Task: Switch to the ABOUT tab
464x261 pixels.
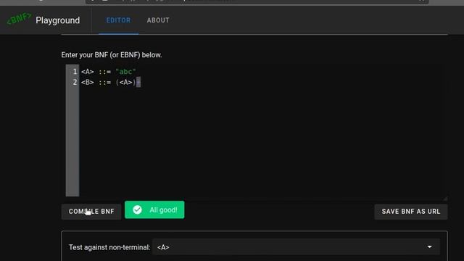Action: pos(158,20)
